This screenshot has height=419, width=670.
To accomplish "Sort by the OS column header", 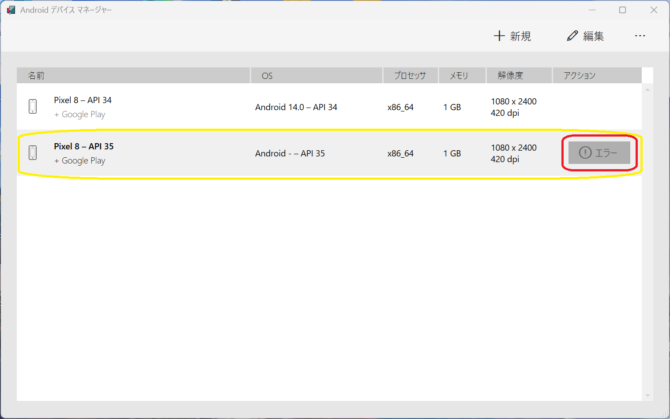I will point(316,75).
